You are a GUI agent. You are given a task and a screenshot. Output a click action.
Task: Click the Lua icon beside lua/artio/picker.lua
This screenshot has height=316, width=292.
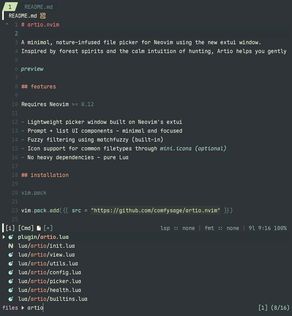[11, 281]
